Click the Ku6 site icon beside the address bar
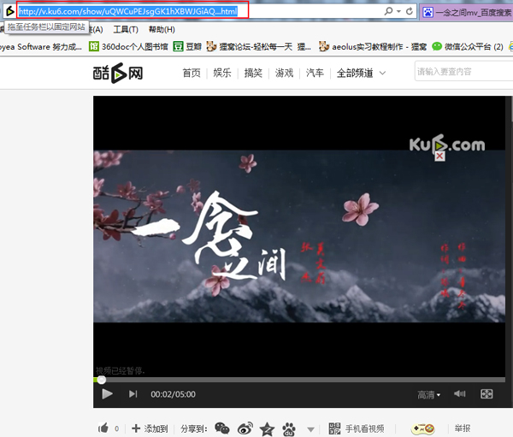Screen dimensions: 513x437 pyautogui.click(x=10, y=11)
